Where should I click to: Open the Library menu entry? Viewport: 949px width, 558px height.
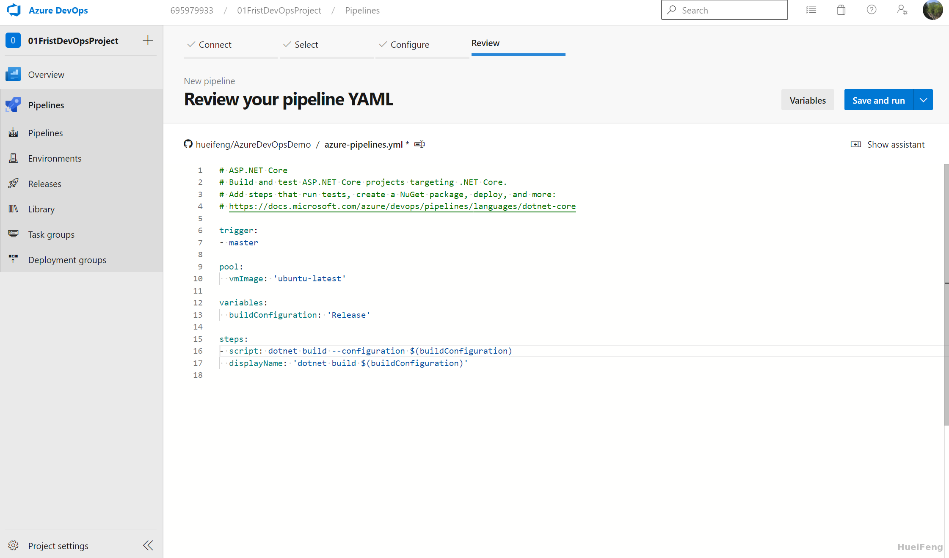tap(82, 209)
